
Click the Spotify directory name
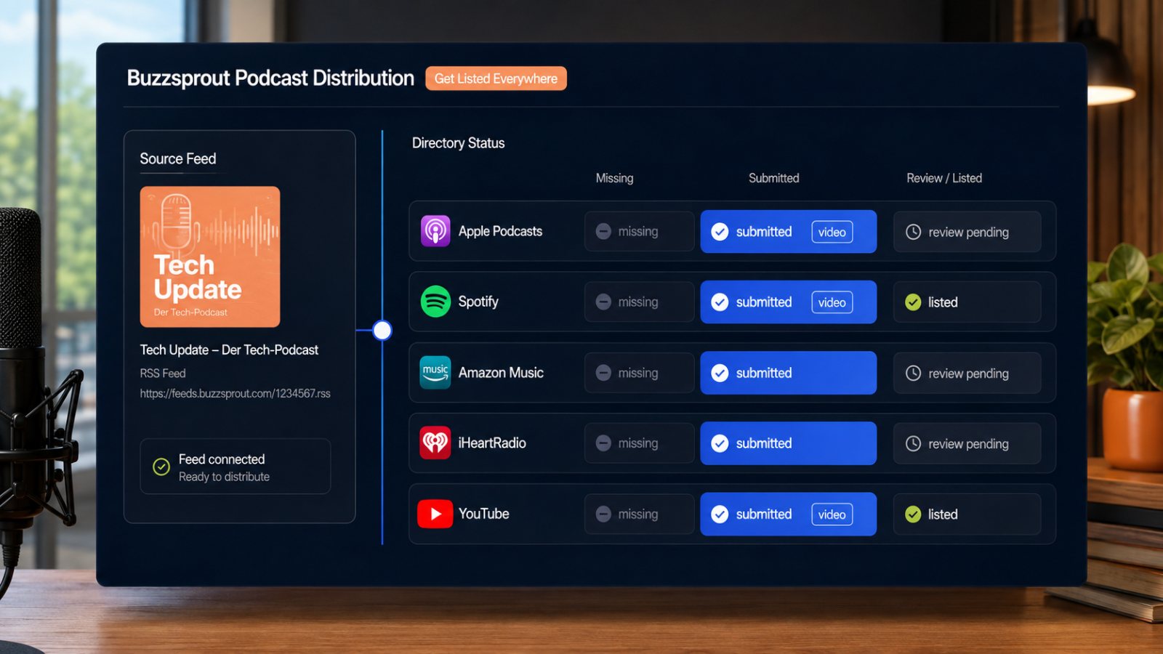click(478, 302)
